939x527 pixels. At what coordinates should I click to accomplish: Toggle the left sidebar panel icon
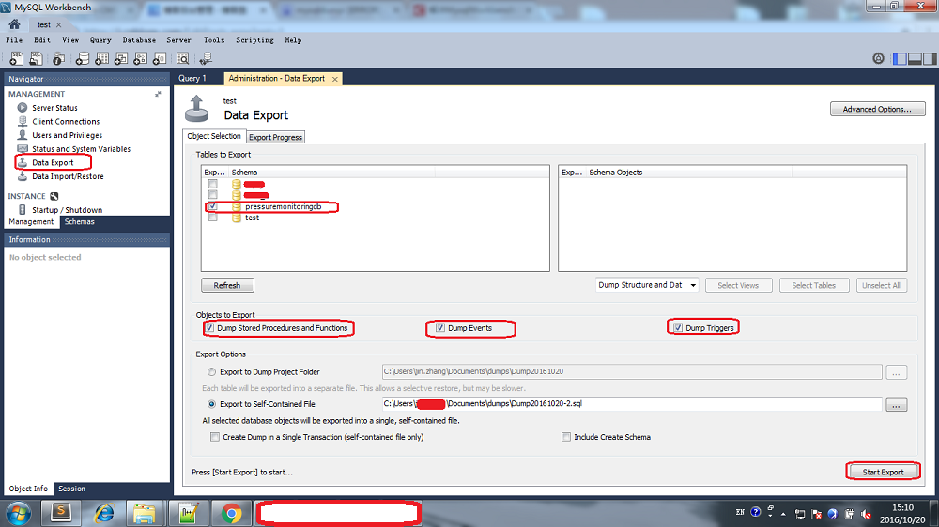pos(900,59)
